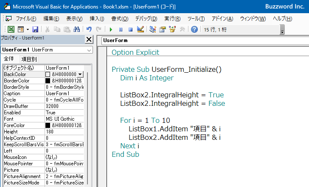
Task: Open the Object Browser icon
Action: (172, 29)
